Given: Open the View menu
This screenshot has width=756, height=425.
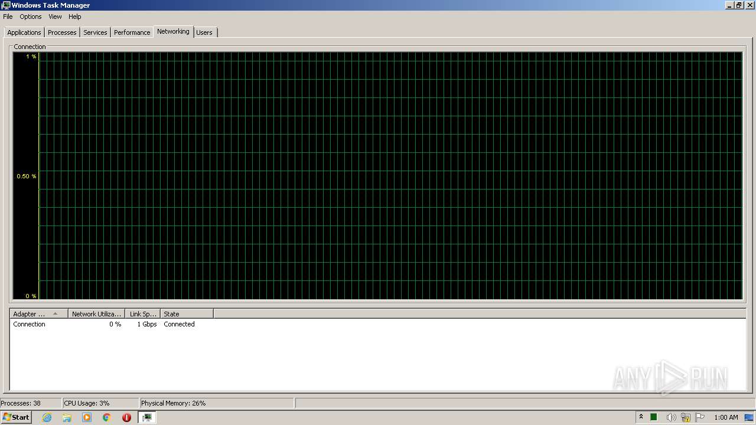Looking at the screenshot, I should (55, 17).
